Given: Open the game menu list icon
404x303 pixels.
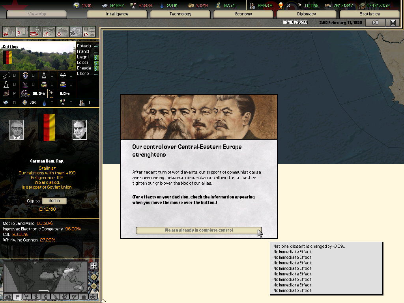Looking at the screenshot, I should click(x=393, y=23).
